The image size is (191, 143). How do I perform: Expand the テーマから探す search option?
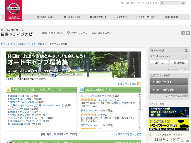click(169, 90)
